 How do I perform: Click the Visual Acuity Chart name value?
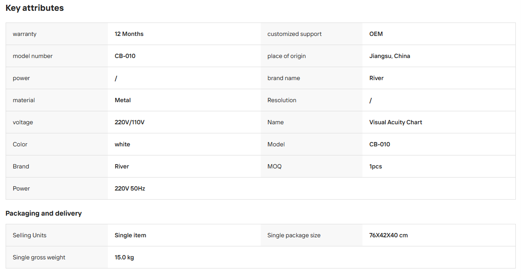[x=396, y=122]
